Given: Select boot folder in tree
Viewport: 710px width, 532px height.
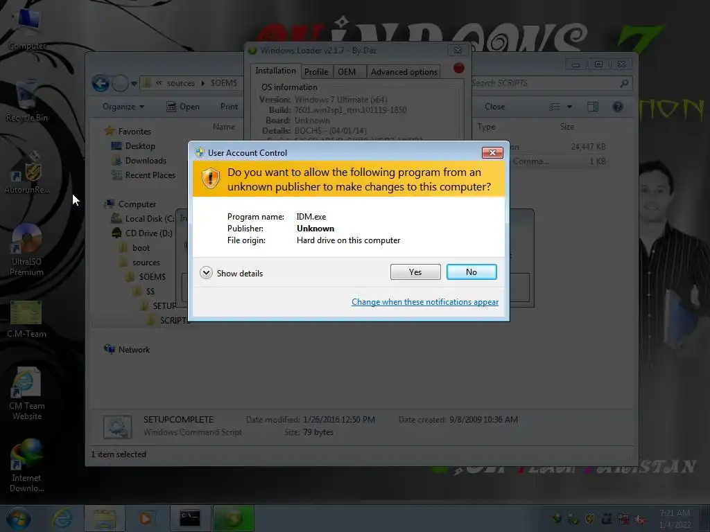Looking at the screenshot, I should (x=140, y=248).
